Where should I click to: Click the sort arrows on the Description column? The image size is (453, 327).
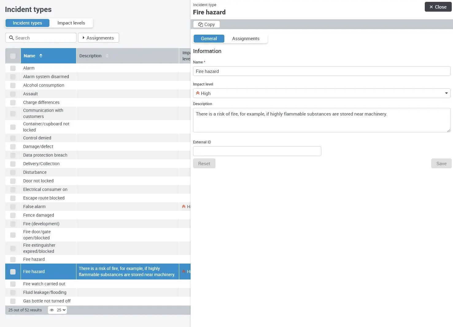107,56
